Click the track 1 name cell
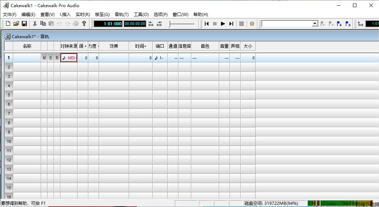 coord(27,58)
